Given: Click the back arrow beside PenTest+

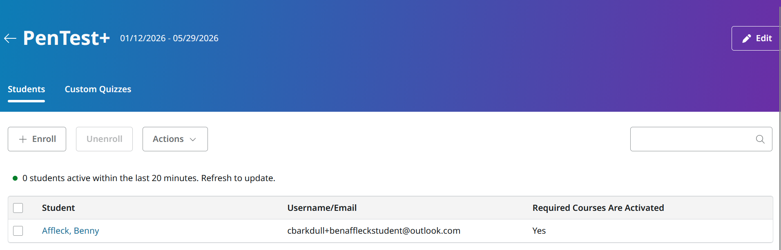Looking at the screenshot, I should point(10,38).
